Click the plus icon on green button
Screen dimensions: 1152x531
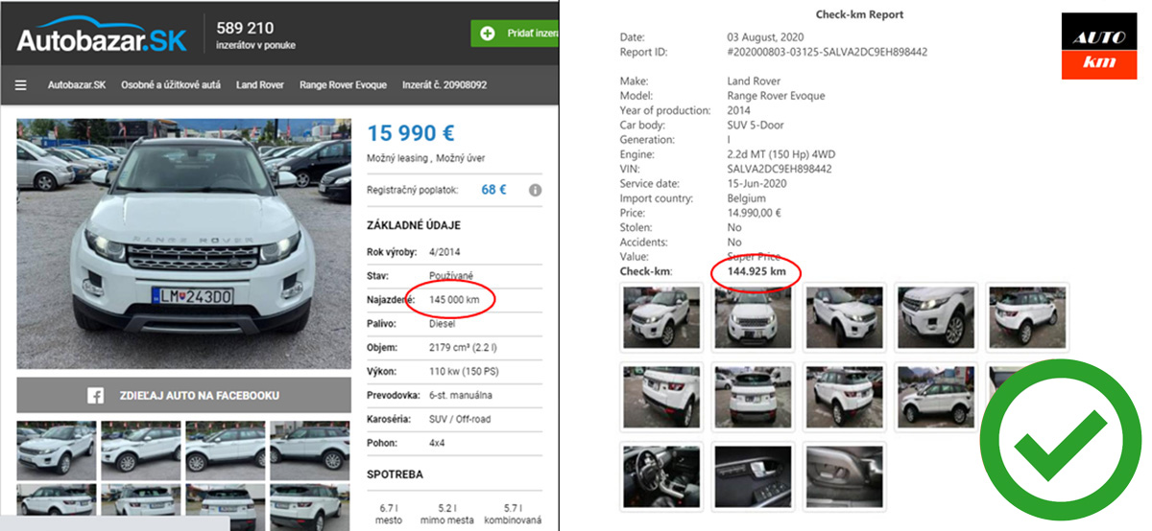pos(488,34)
